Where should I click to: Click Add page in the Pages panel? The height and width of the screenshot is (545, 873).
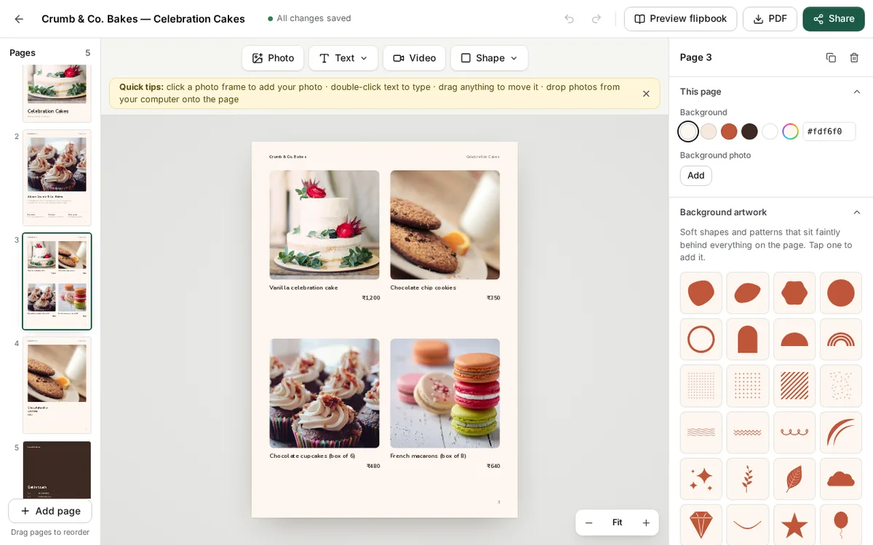[x=50, y=511]
